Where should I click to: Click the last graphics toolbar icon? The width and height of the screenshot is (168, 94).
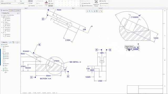pos(101,11)
